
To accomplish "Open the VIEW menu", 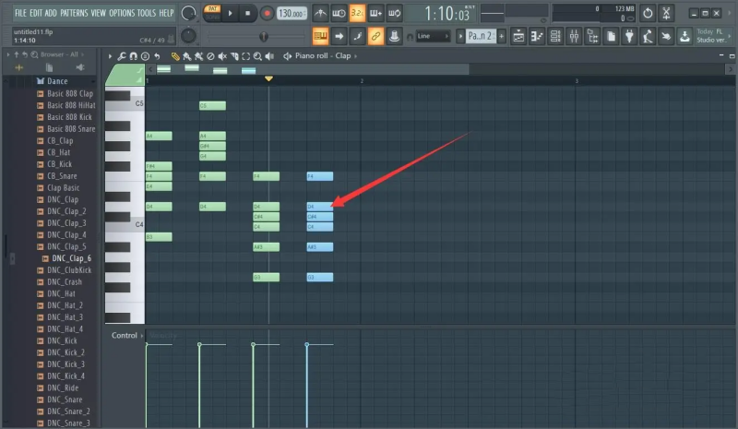I will tap(98, 13).
